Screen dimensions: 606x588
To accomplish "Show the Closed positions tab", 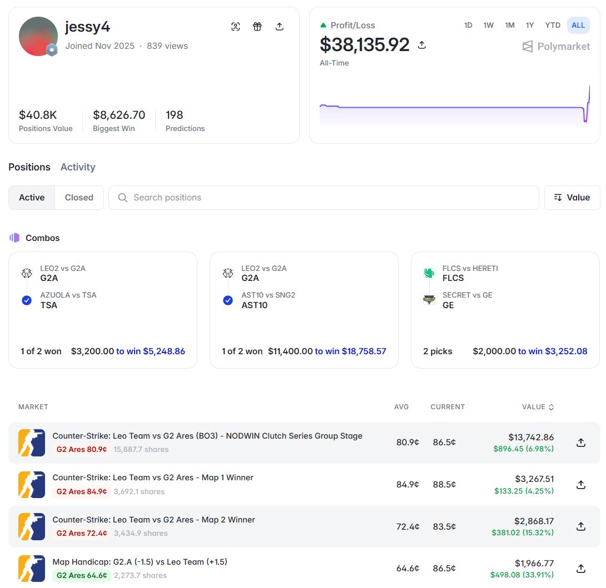I will click(79, 198).
